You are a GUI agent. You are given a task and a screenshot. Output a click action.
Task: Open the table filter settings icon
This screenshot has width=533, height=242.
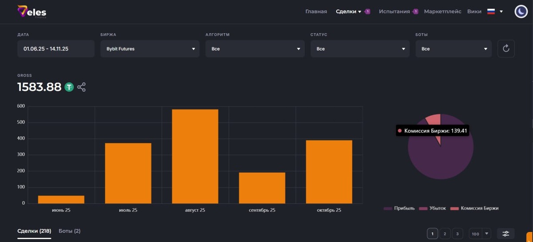coord(505,234)
